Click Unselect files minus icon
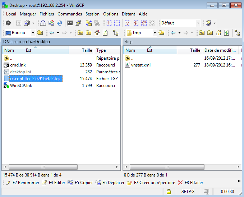The height and width of the screenshot is (197, 244). [x=117, y=23]
